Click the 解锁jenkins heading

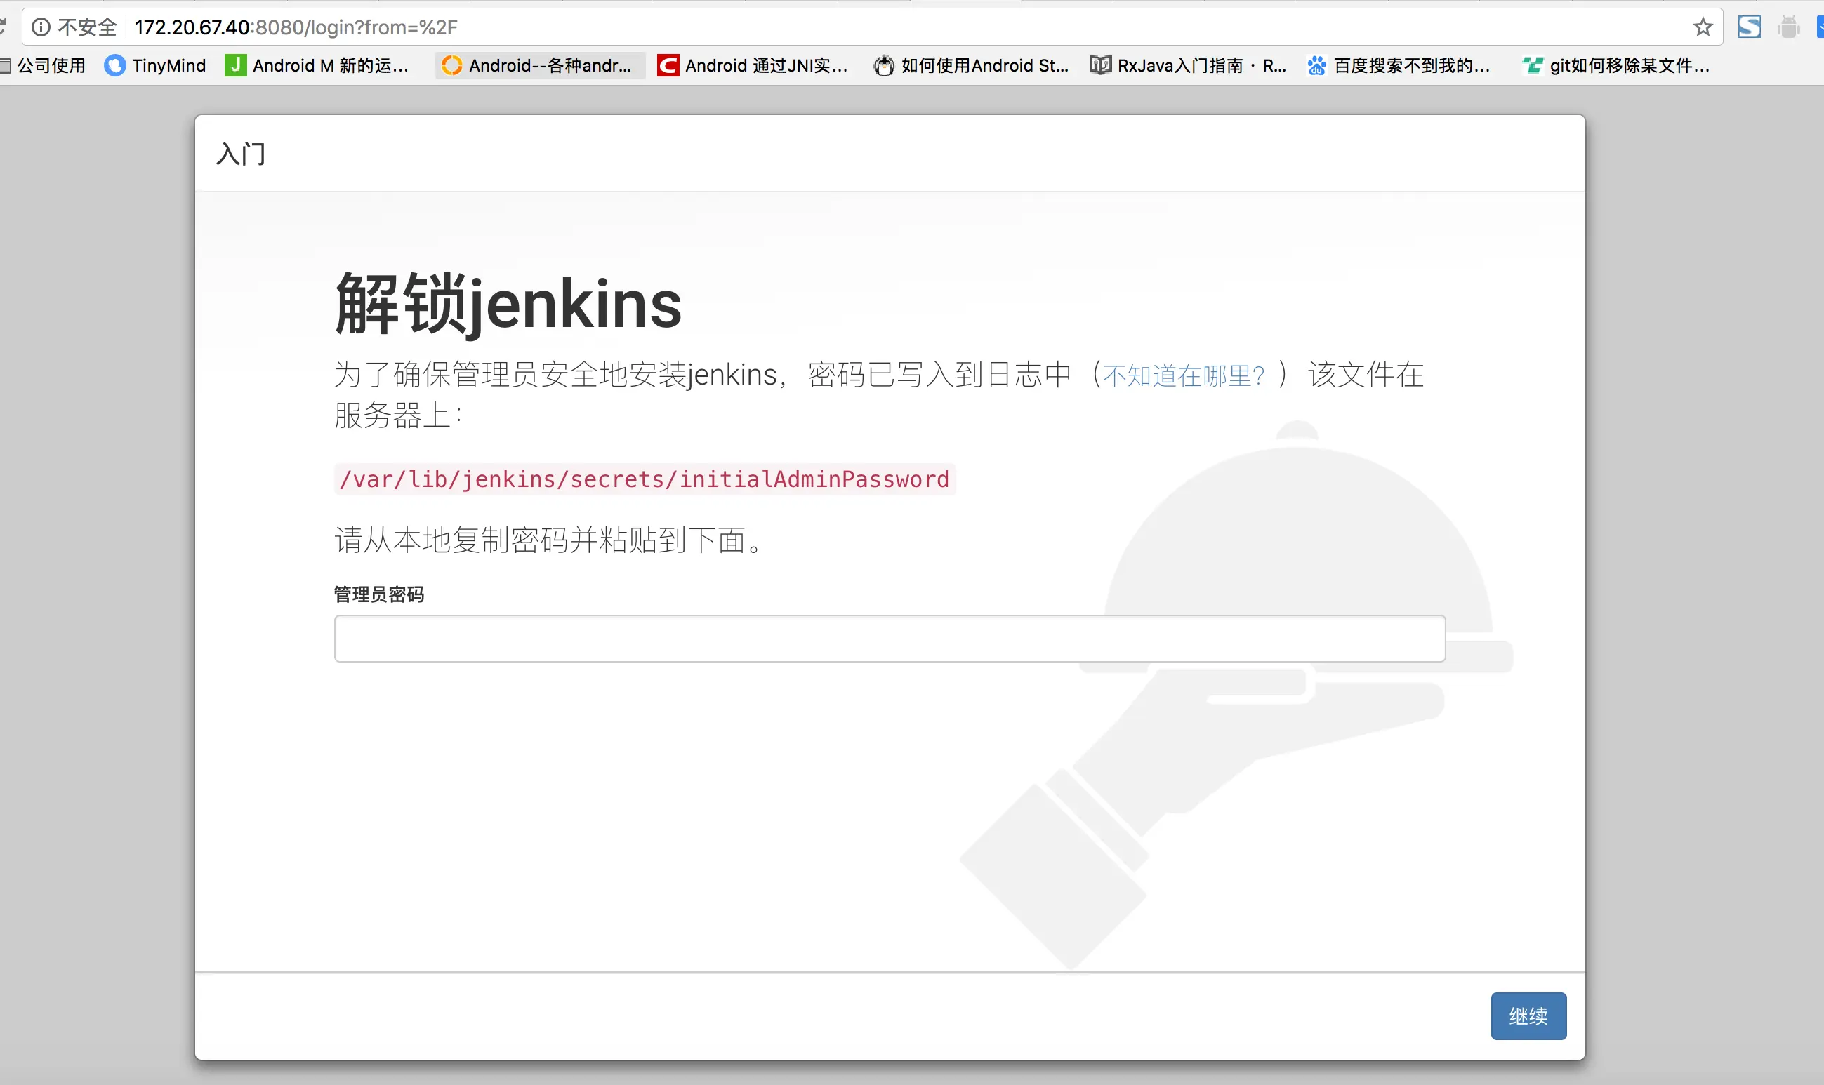(508, 303)
